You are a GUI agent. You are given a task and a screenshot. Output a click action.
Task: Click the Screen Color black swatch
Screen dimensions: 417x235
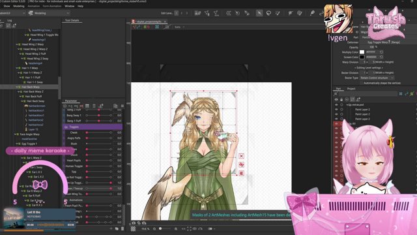[362, 57]
